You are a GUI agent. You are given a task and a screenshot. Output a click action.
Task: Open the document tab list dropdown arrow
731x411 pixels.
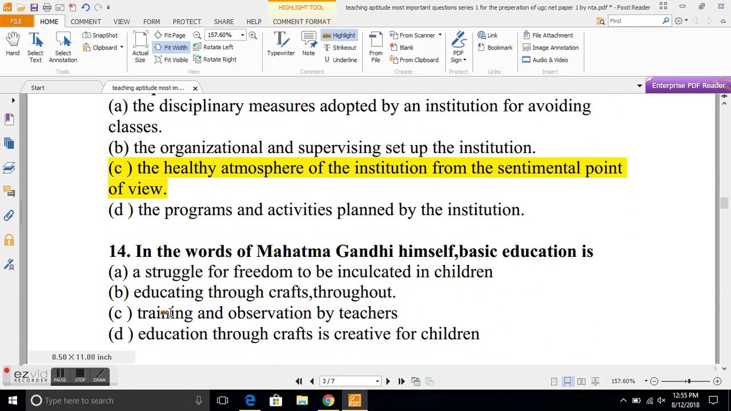click(640, 86)
